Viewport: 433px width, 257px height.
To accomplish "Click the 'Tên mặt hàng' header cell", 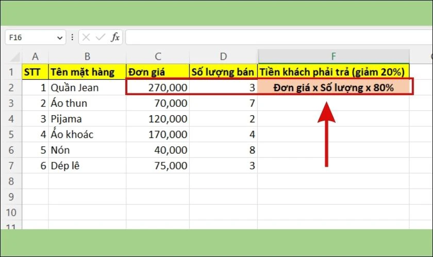I will pos(87,72).
